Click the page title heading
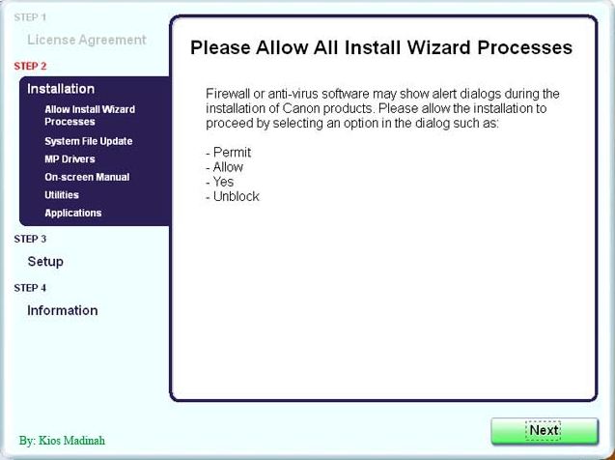Screen dimensions: 615x460 (x=381, y=47)
